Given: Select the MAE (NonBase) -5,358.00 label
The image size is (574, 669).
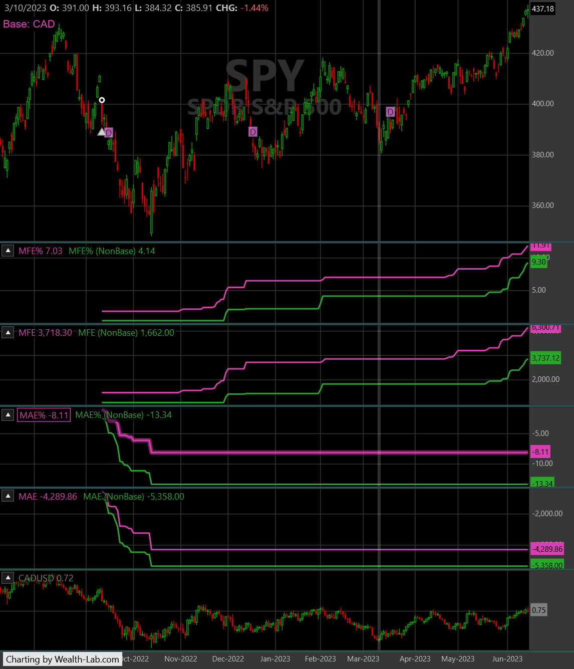Looking at the screenshot, I should (x=134, y=497).
